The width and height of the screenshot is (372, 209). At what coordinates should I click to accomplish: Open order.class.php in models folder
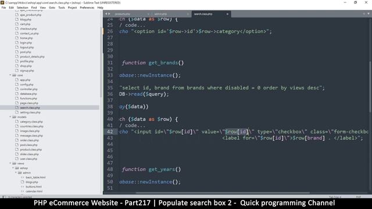pos(30,140)
